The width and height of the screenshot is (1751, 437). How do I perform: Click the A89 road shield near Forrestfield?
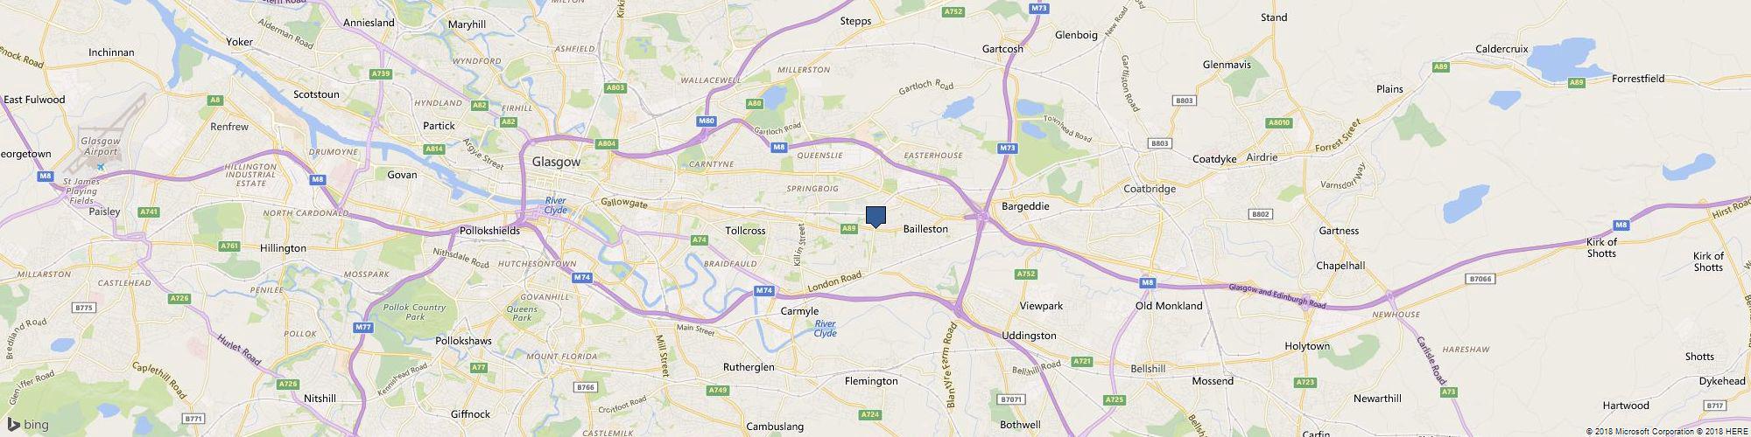(x=1577, y=82)
